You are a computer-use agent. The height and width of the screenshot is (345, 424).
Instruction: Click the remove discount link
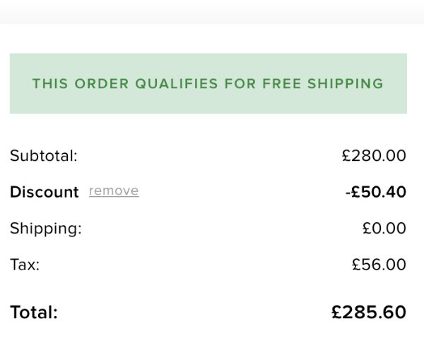pos(114,191)
